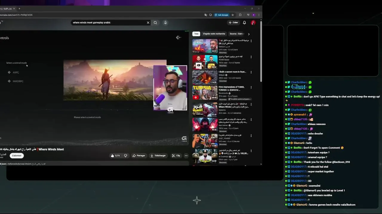The image size is (382, 214).
Task: Open the YouTube account avatar menu
Action: click(253, 23)
